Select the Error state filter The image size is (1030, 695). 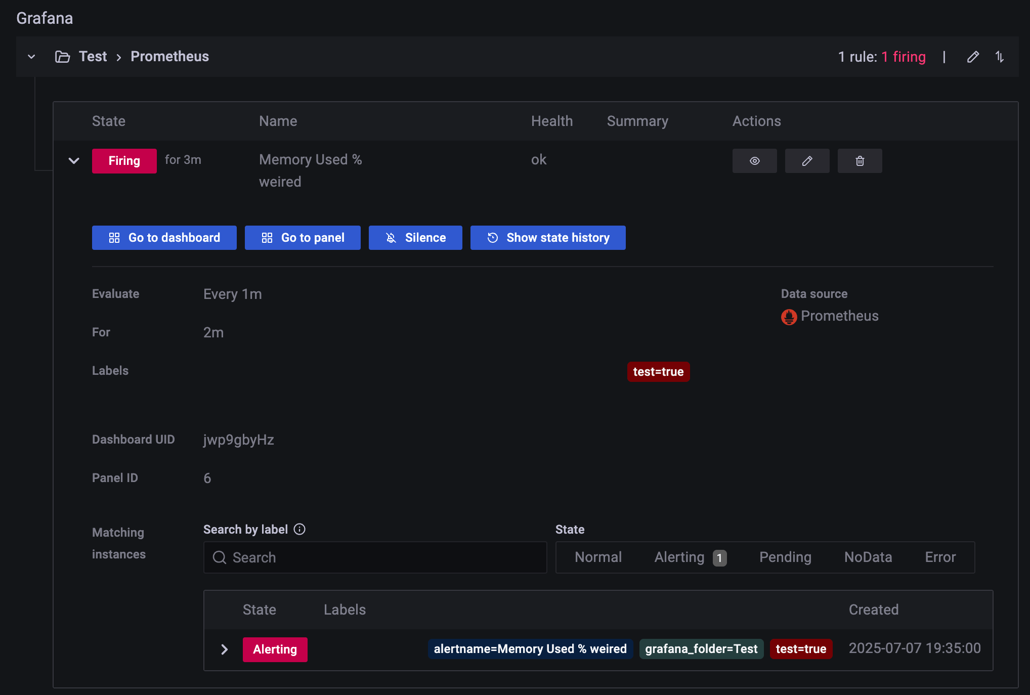point(940,557)
